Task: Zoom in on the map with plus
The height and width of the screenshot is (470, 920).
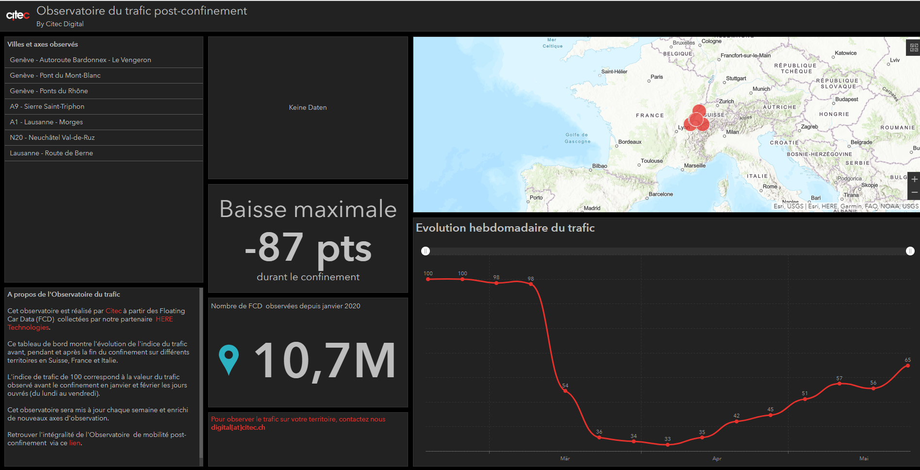Action: [914, 179]
